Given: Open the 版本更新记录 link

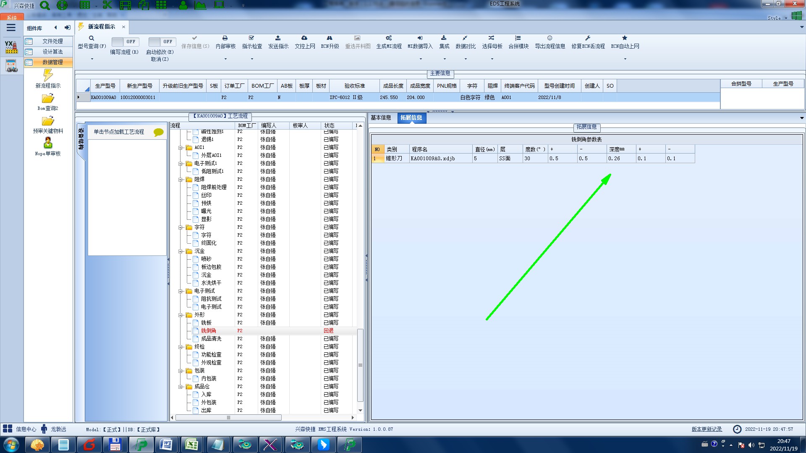Looking at the screenshot, I should (707, 429).
